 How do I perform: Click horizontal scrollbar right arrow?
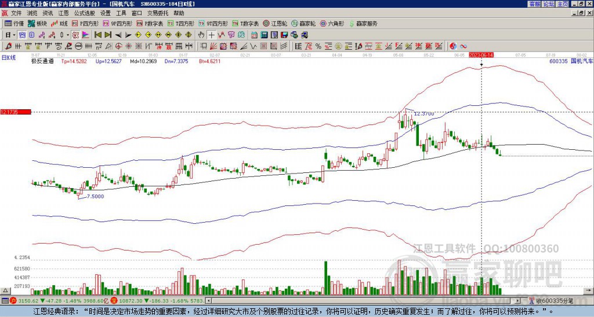point(517,301)
